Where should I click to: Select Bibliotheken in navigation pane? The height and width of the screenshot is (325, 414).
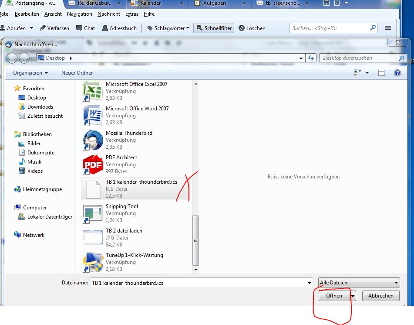tap(33, 134)
